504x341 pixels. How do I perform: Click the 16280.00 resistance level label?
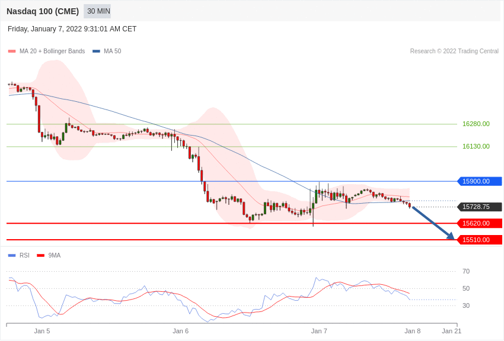[476, 124]
